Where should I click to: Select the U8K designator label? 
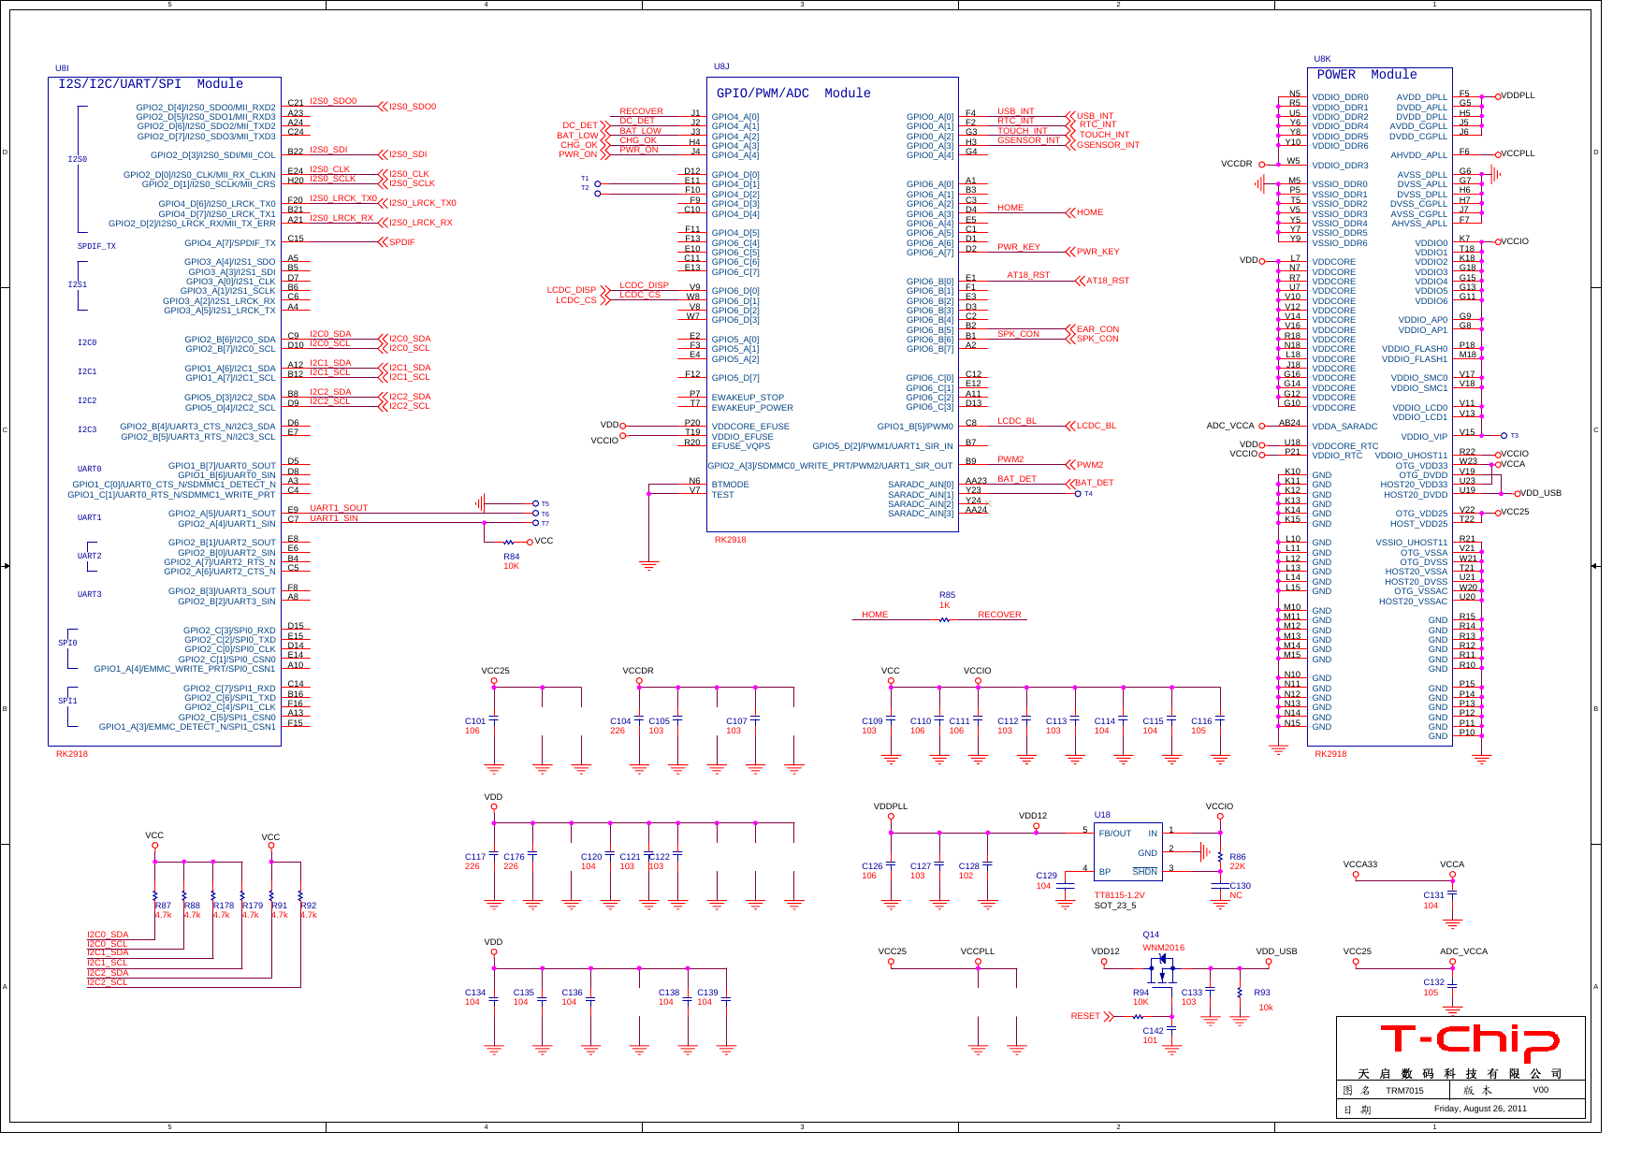click(x=1322, y=59)
